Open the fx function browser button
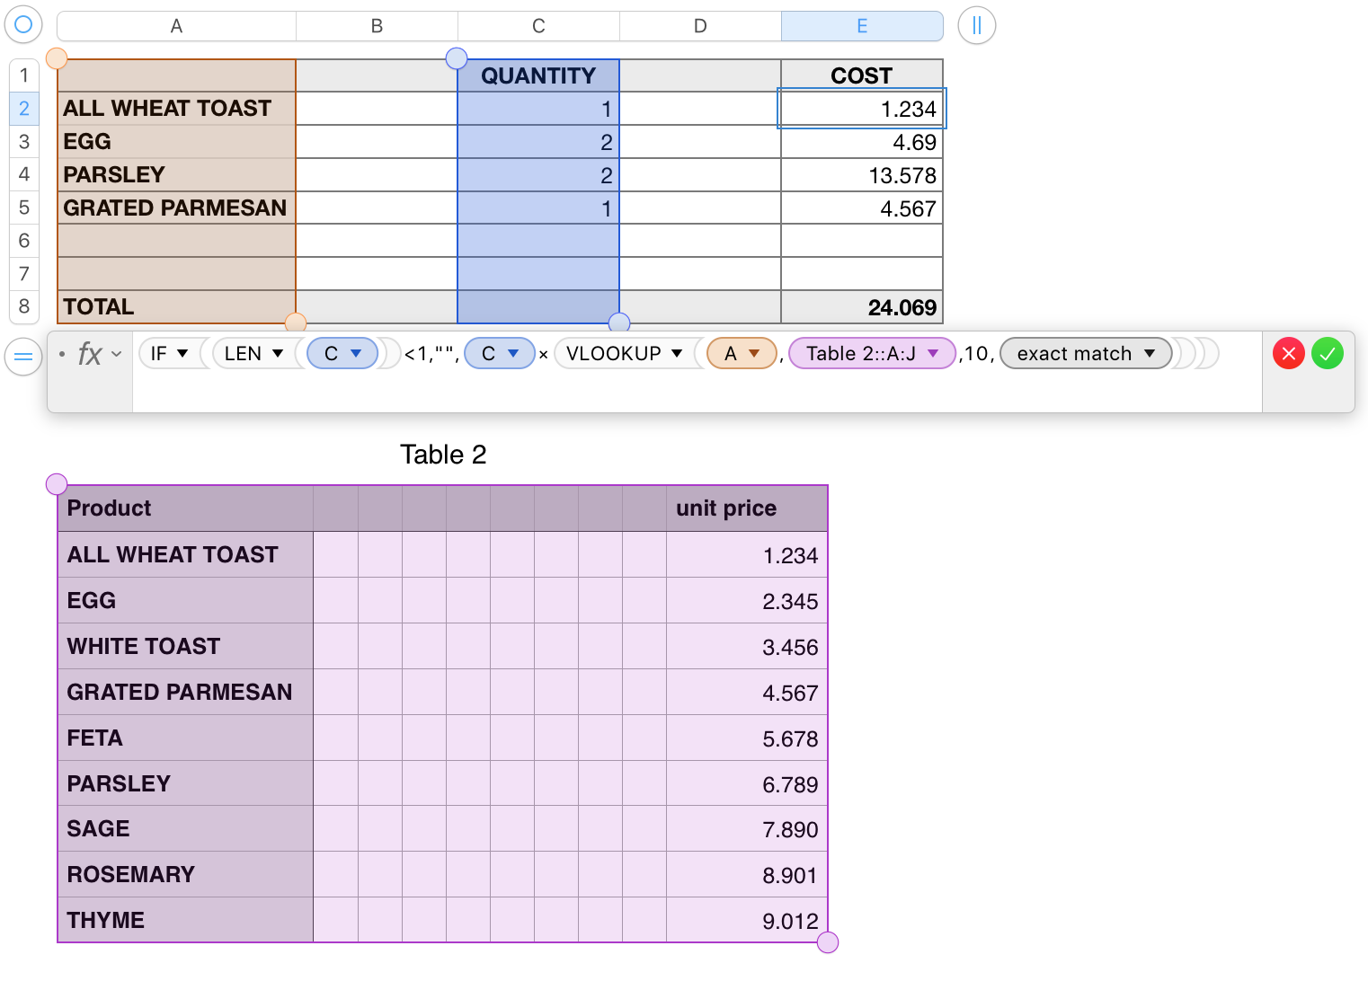Viewport: 1368px width, 981px height. coord(99,354)
